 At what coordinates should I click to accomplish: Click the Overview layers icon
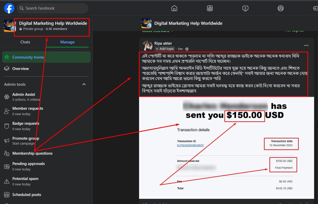click(x=7, y=69)
